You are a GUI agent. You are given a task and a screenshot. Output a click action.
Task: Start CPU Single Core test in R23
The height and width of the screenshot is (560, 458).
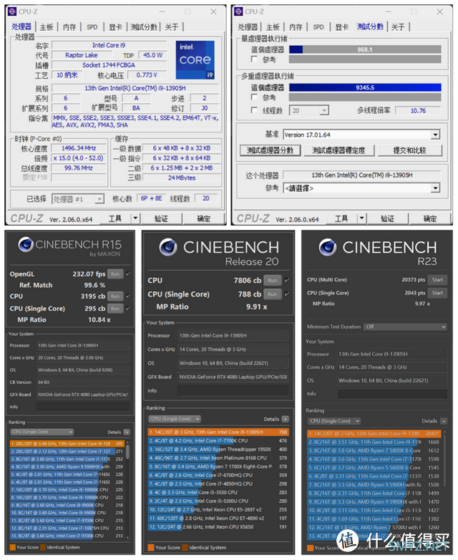[x=437, y=293]
